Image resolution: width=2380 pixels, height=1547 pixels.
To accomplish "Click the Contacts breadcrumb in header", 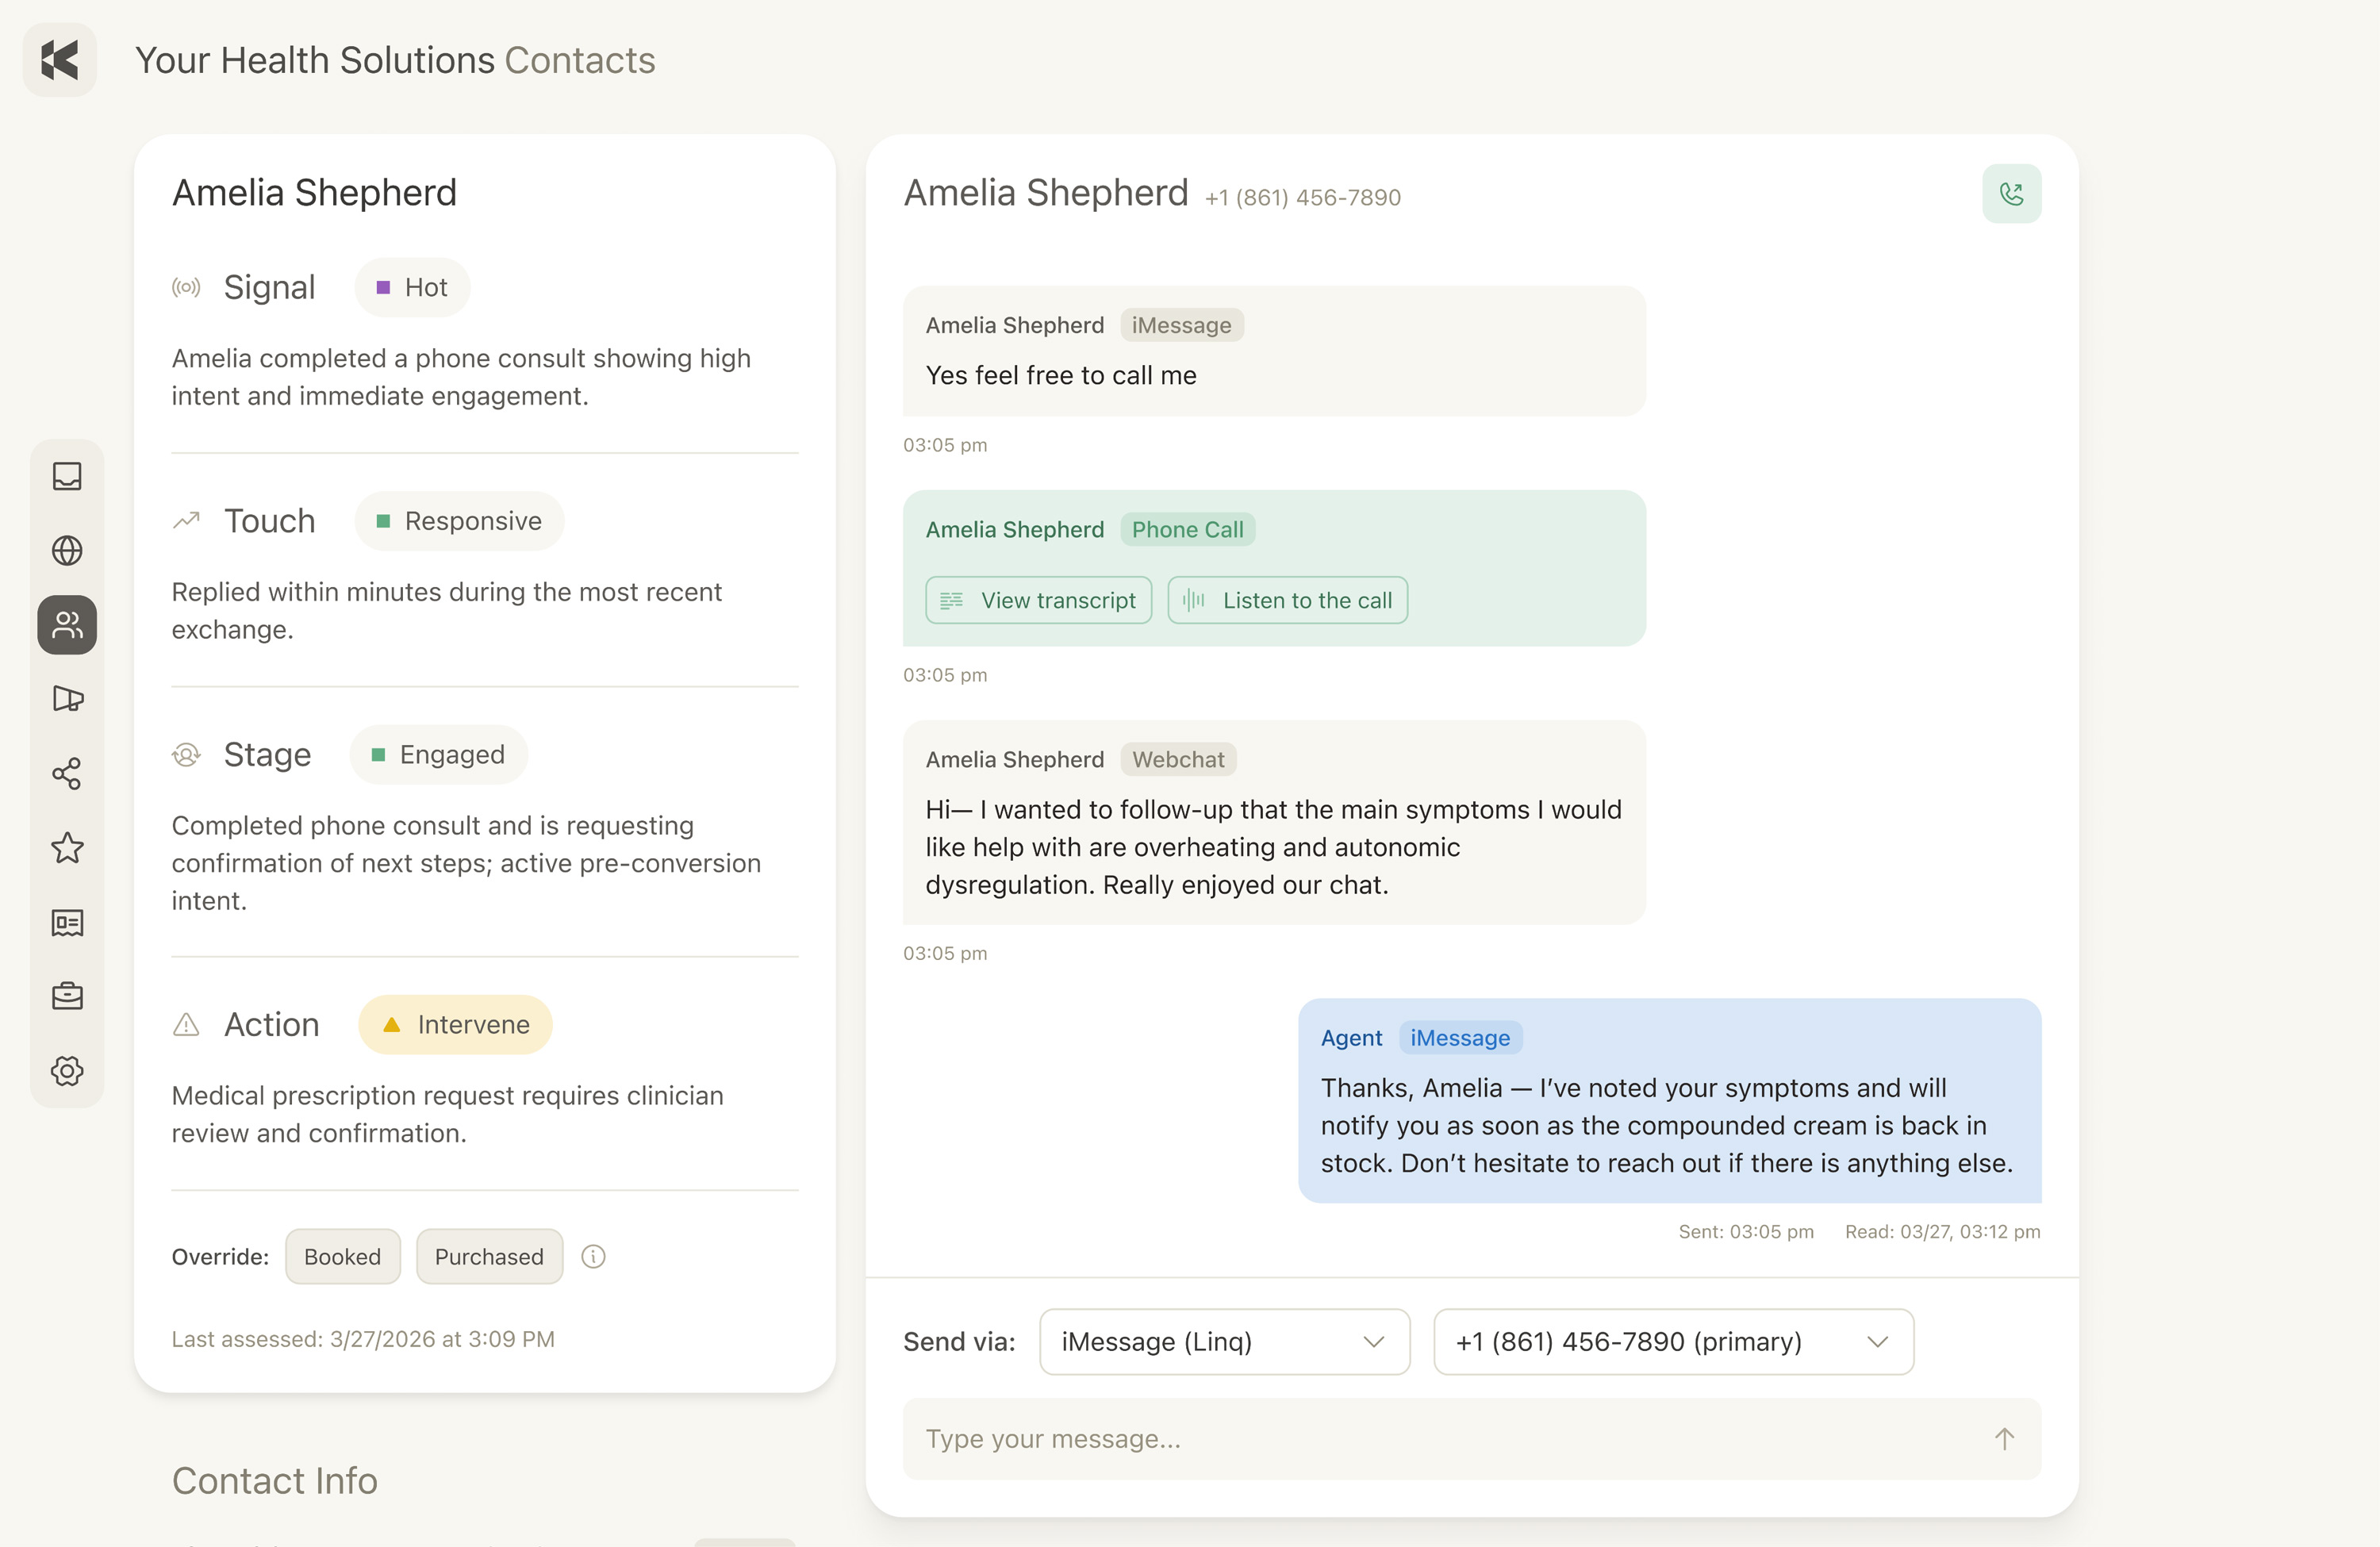I will pos(580,60).
